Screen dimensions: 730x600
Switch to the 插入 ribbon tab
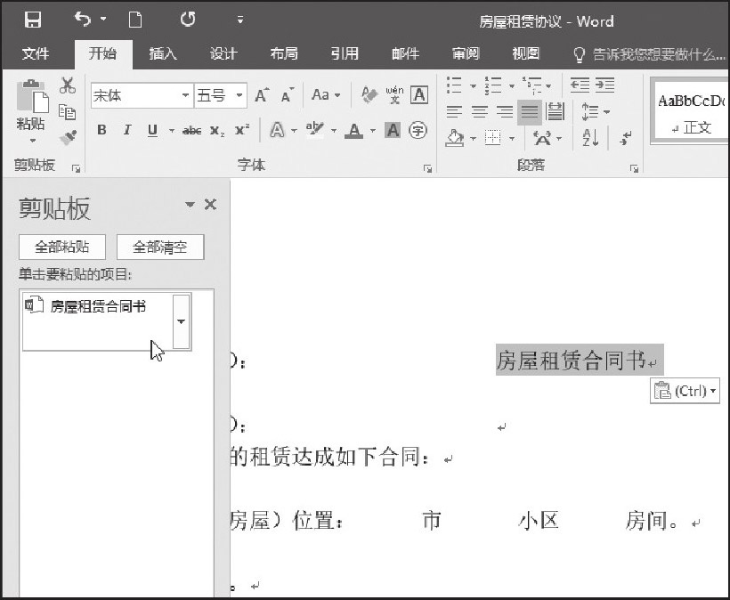point(163,53)
